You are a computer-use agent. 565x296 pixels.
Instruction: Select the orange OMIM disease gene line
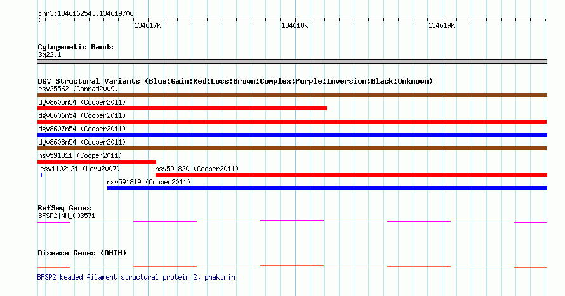292,266
